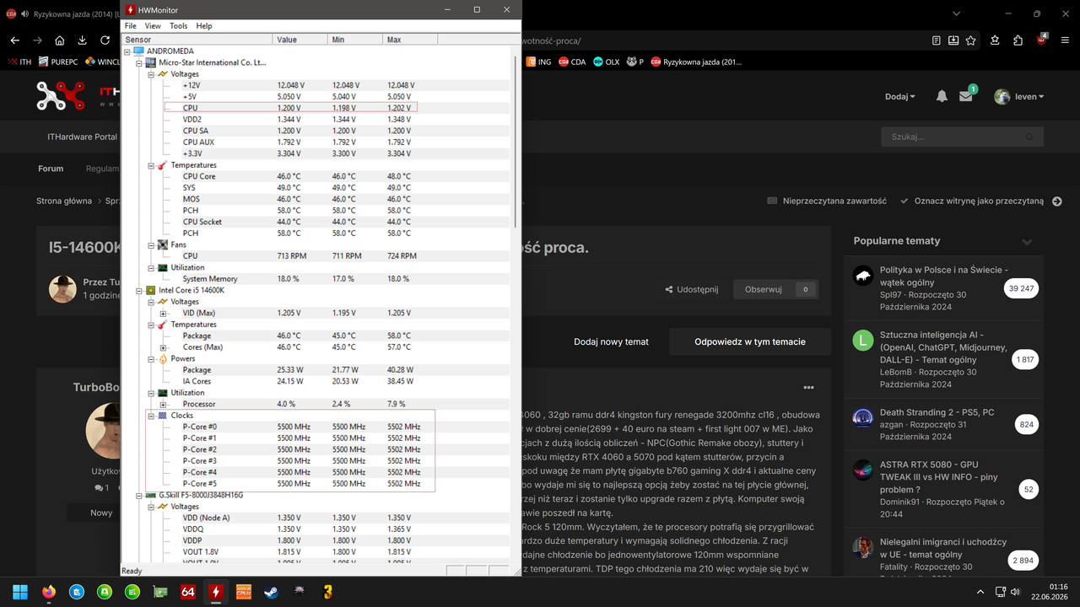This screenshot has width=1080, height=607.
Task: Open Firefox from the Windows taskbar
Action: (48, 592)
